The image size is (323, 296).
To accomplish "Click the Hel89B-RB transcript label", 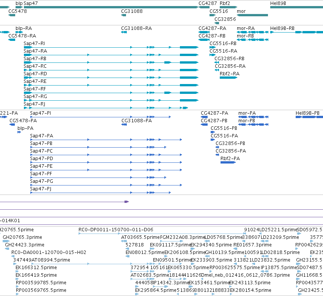I will coord(282,28).
